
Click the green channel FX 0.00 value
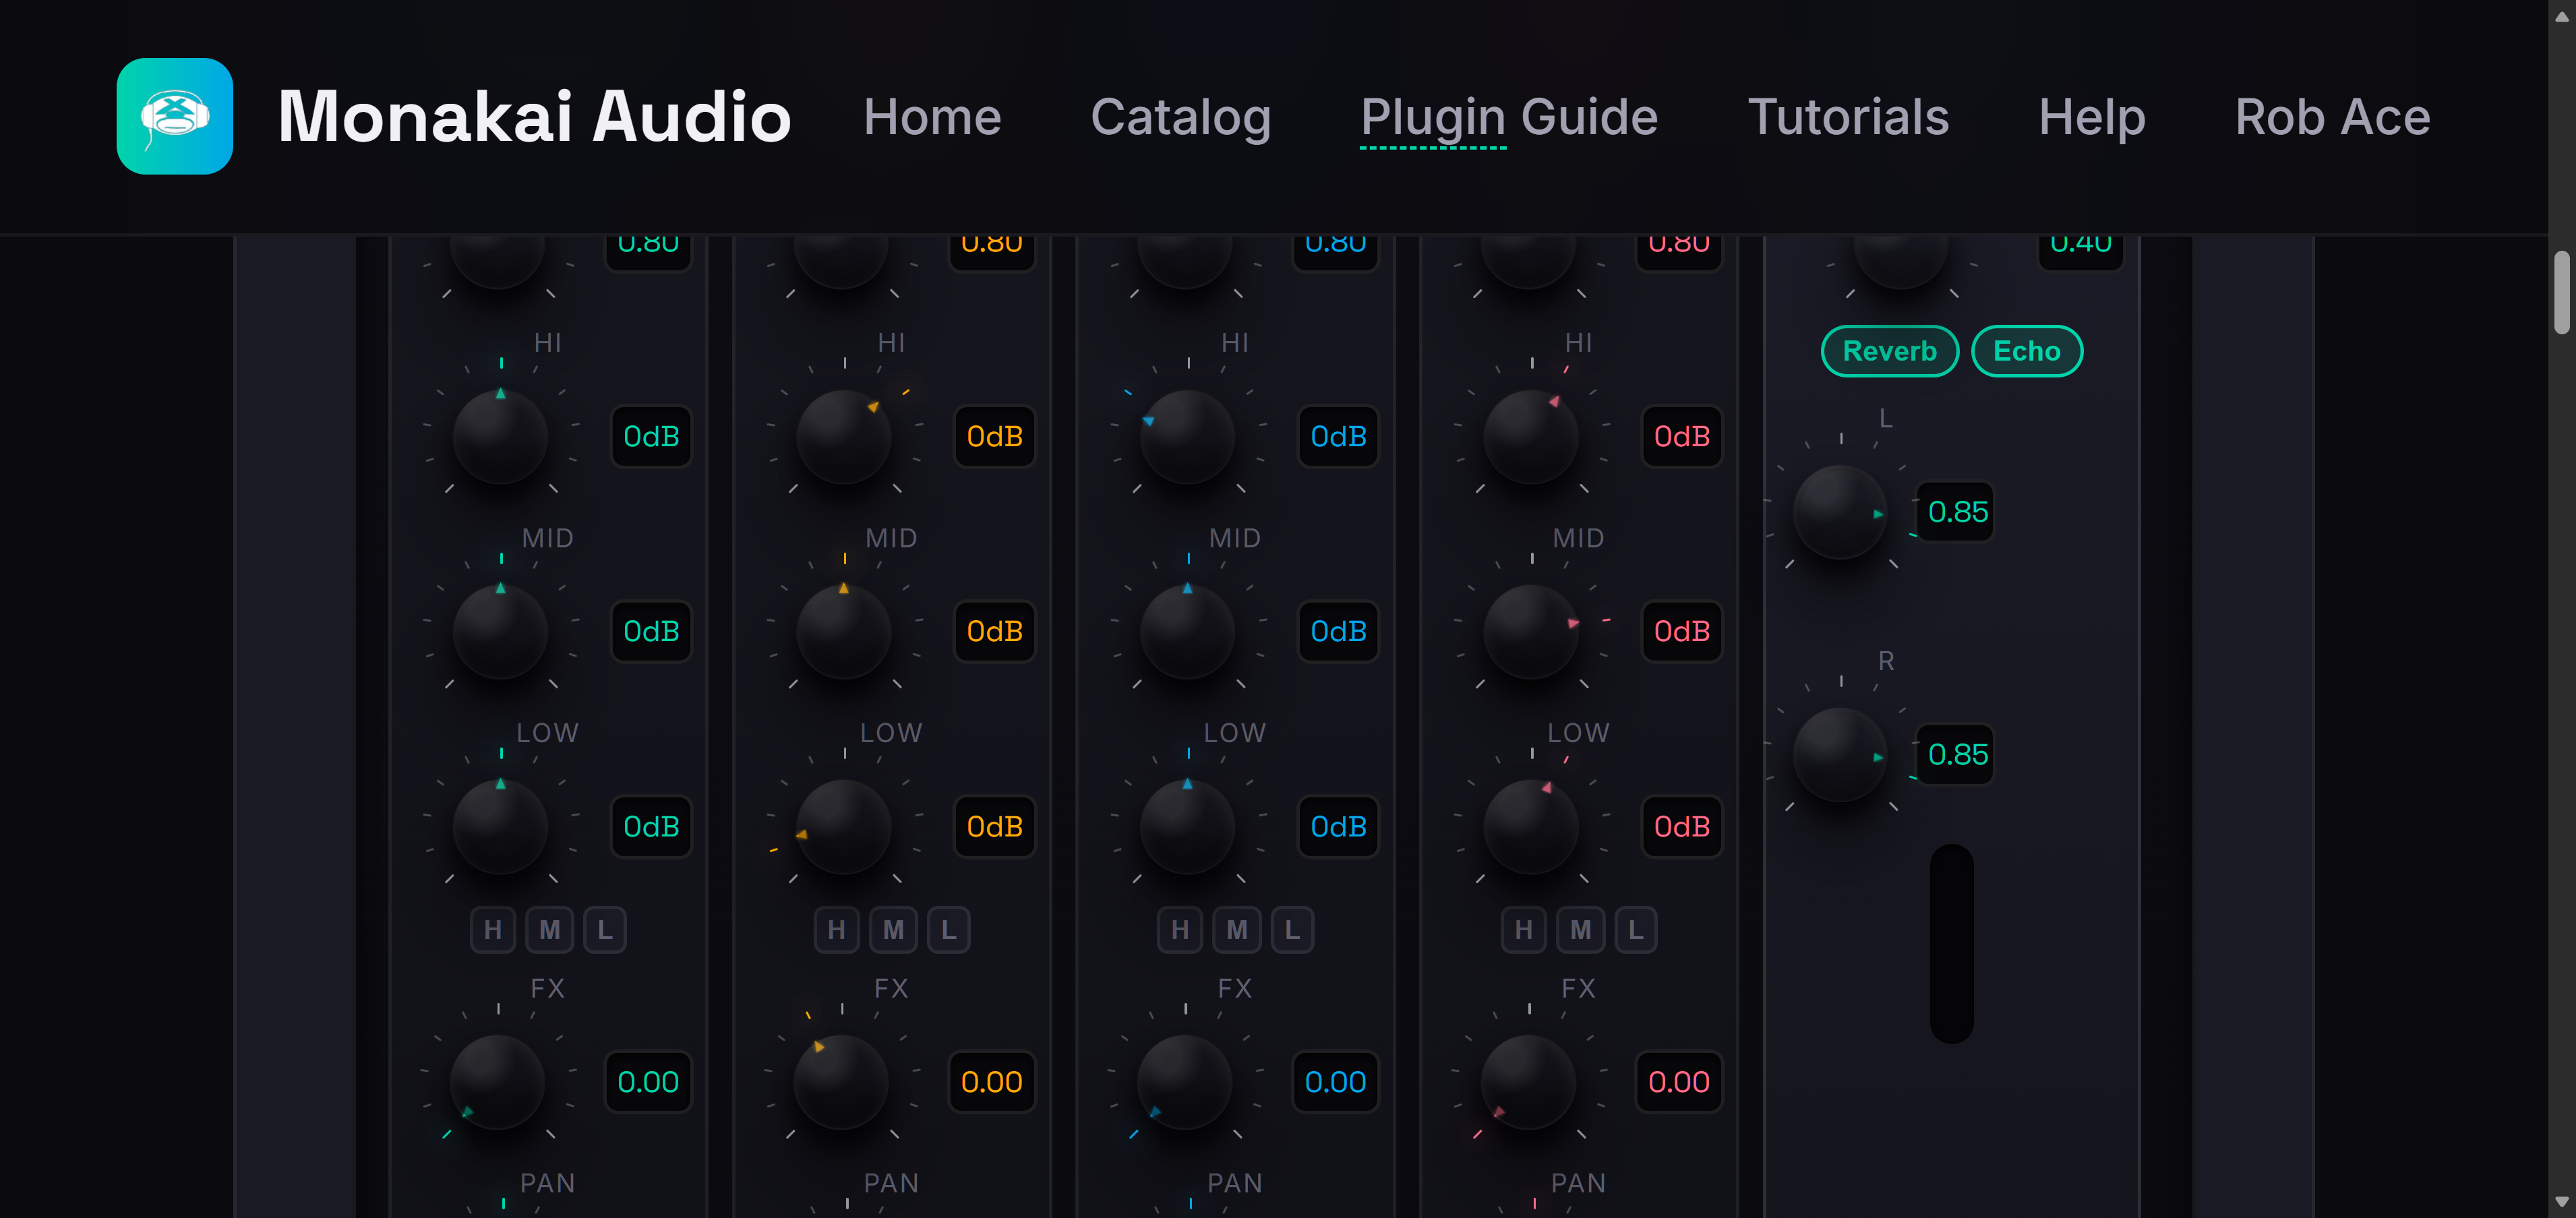click(x=648, y=1082)
